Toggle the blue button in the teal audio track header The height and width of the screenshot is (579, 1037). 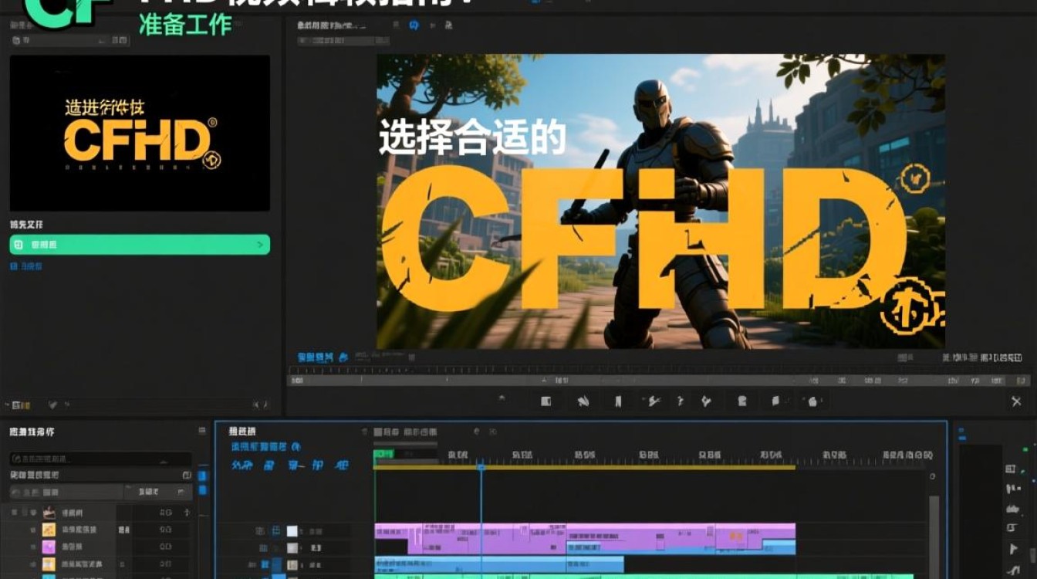click(279, 576)
